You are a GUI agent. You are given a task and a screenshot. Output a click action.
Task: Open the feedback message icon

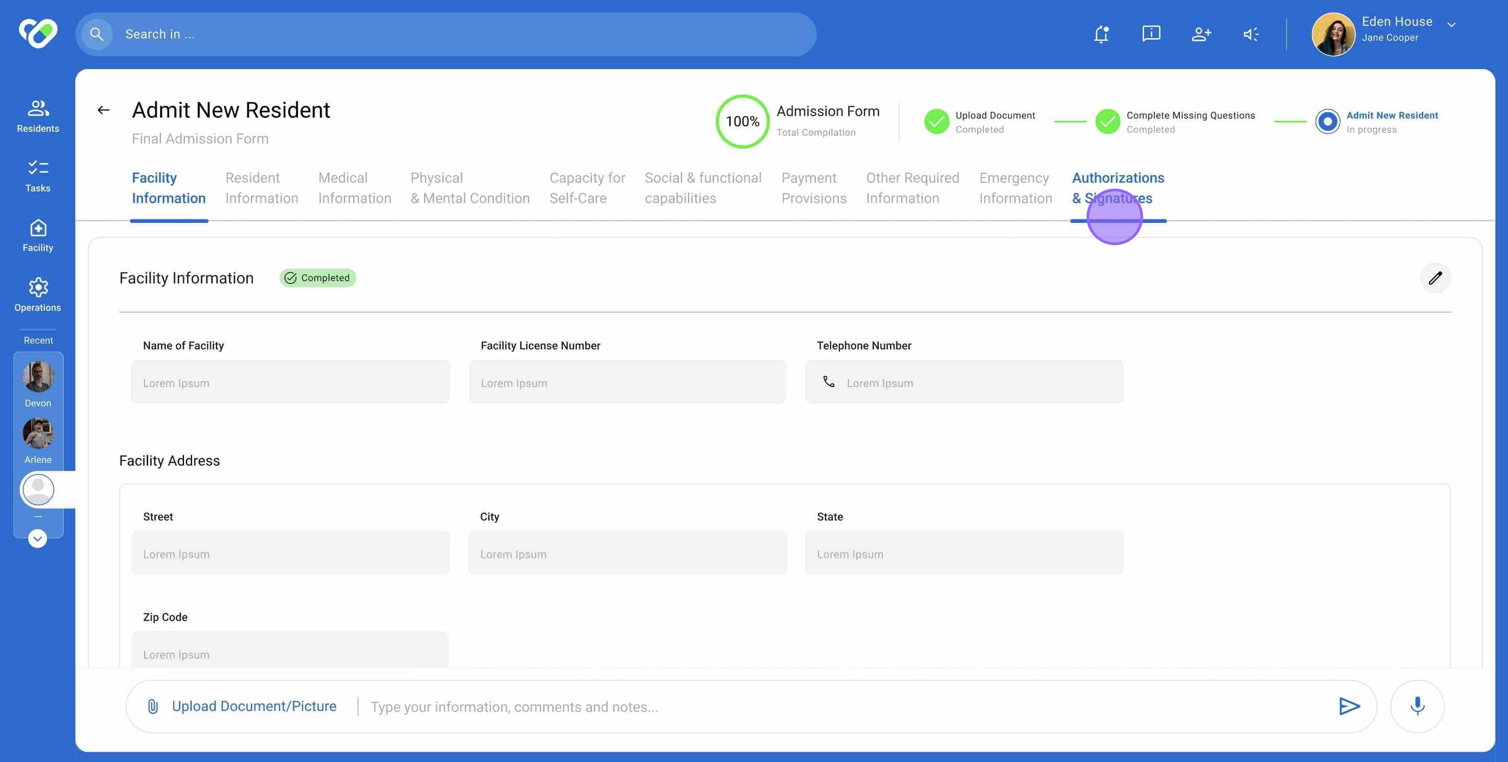(x=1151, y=34)
